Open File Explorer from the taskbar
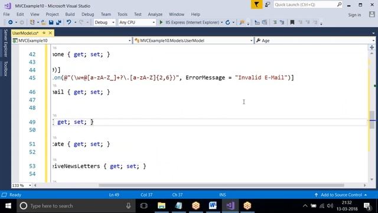 coord(161,205)
